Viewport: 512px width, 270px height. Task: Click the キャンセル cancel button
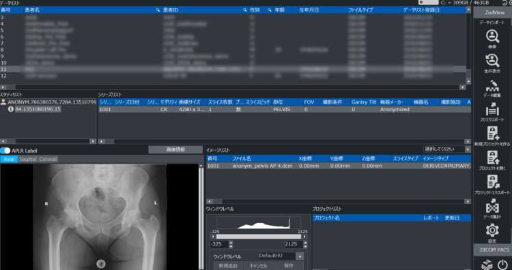click(x=258, y=265)
